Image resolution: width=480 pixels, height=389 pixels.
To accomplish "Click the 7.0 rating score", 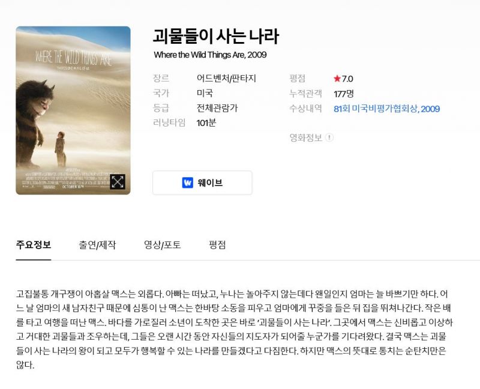I will [x=347, y=79].
